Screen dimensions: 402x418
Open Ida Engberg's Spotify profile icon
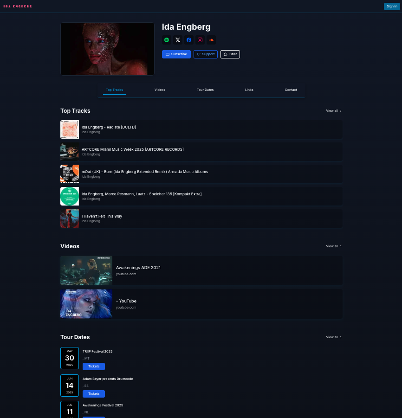coord(167,40)
